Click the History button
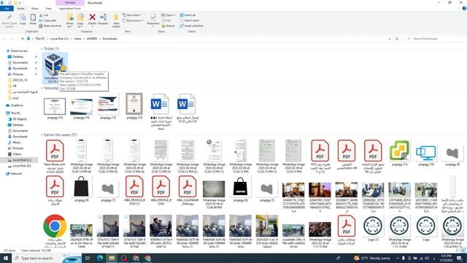 168,26
